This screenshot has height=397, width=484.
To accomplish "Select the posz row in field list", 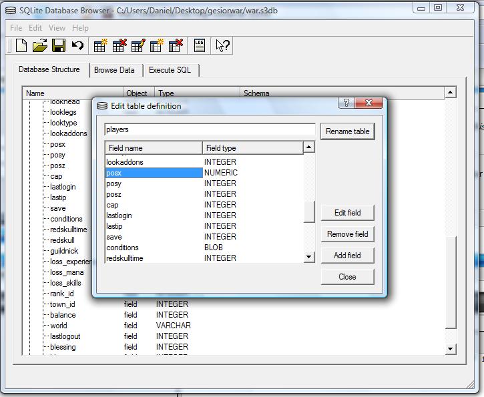I will 204,194.
